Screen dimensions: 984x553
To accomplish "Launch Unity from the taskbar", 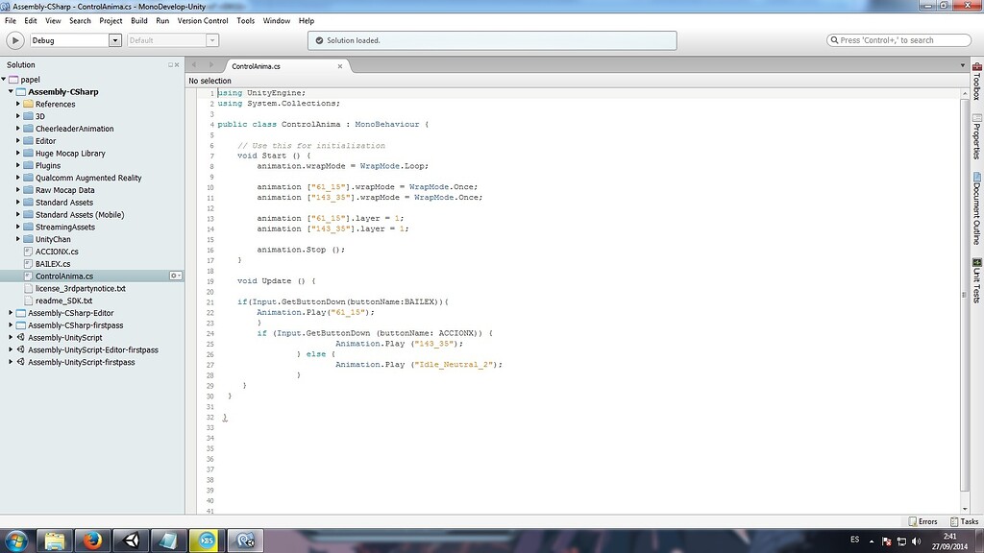I will click(x=130, y=540).
